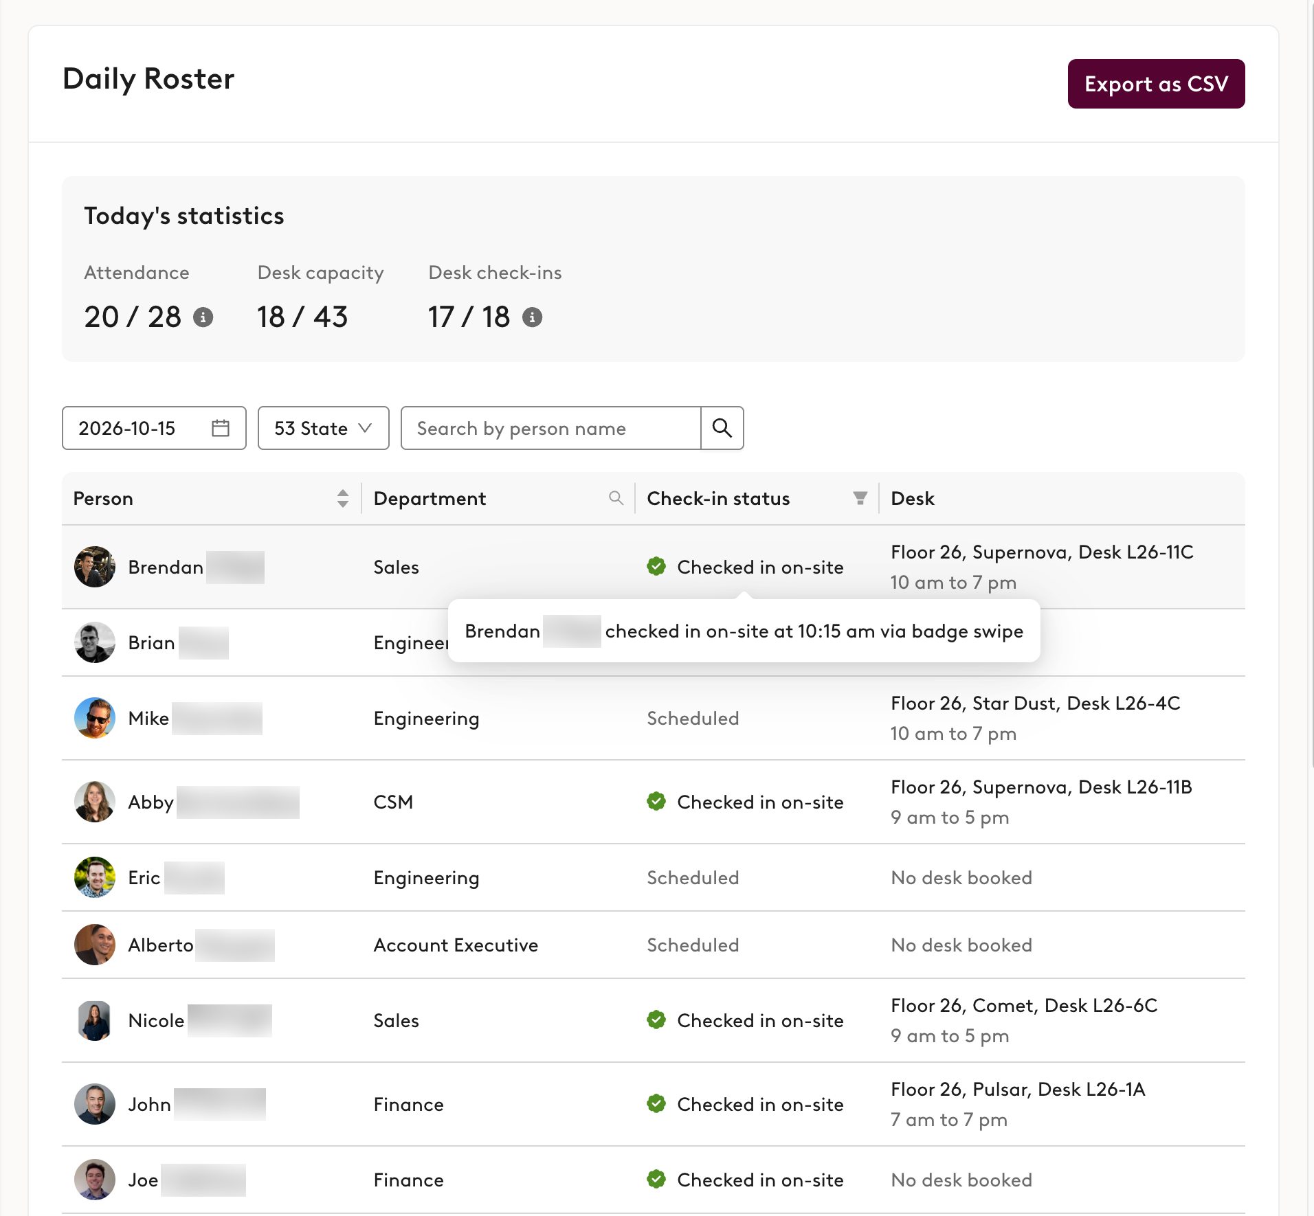Click green check icon in Abby's row
Viewport: 1314px width, 1216px height.
pyautogui.click(x=656, y=802)
